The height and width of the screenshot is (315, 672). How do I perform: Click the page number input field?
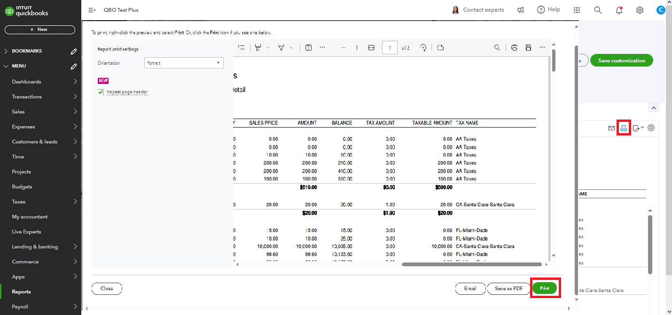pos(390,47)
